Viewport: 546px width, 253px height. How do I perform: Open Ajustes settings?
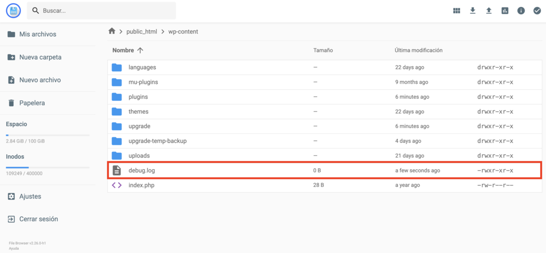point(30,196)
